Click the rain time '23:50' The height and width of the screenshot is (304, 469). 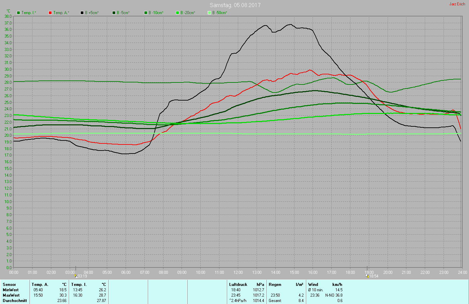[275, 295]
